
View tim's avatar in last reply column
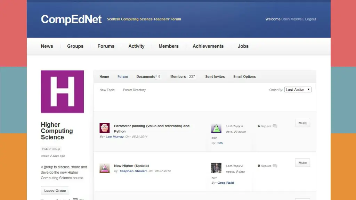216,128
